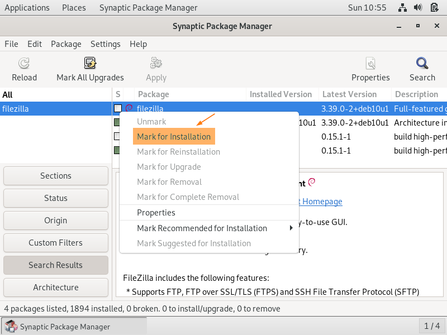The image size is (447, 335).
Task: Open the Homepage link in description
Action: point(320,202)
